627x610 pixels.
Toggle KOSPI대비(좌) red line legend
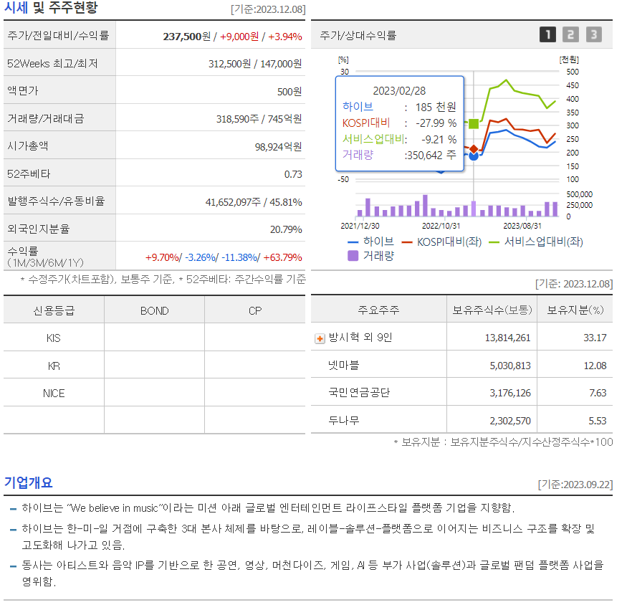[x=442, y=242]
